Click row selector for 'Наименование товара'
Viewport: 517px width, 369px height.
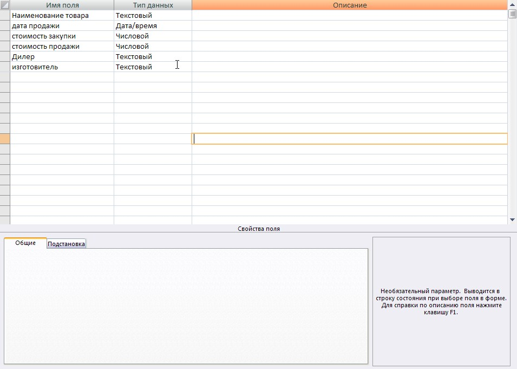pos(5,15)
